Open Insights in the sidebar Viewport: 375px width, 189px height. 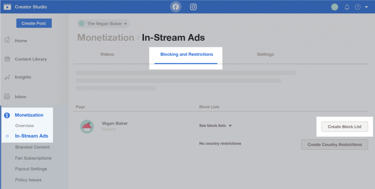pos(23,77)
